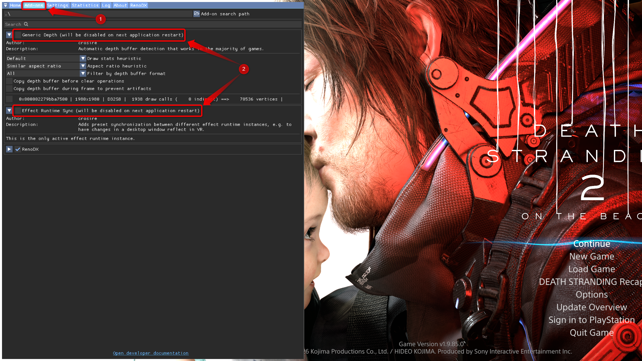Screen dimensions: 642x361
Task: Open the Settings tab
Action: [x=57, y=5]
